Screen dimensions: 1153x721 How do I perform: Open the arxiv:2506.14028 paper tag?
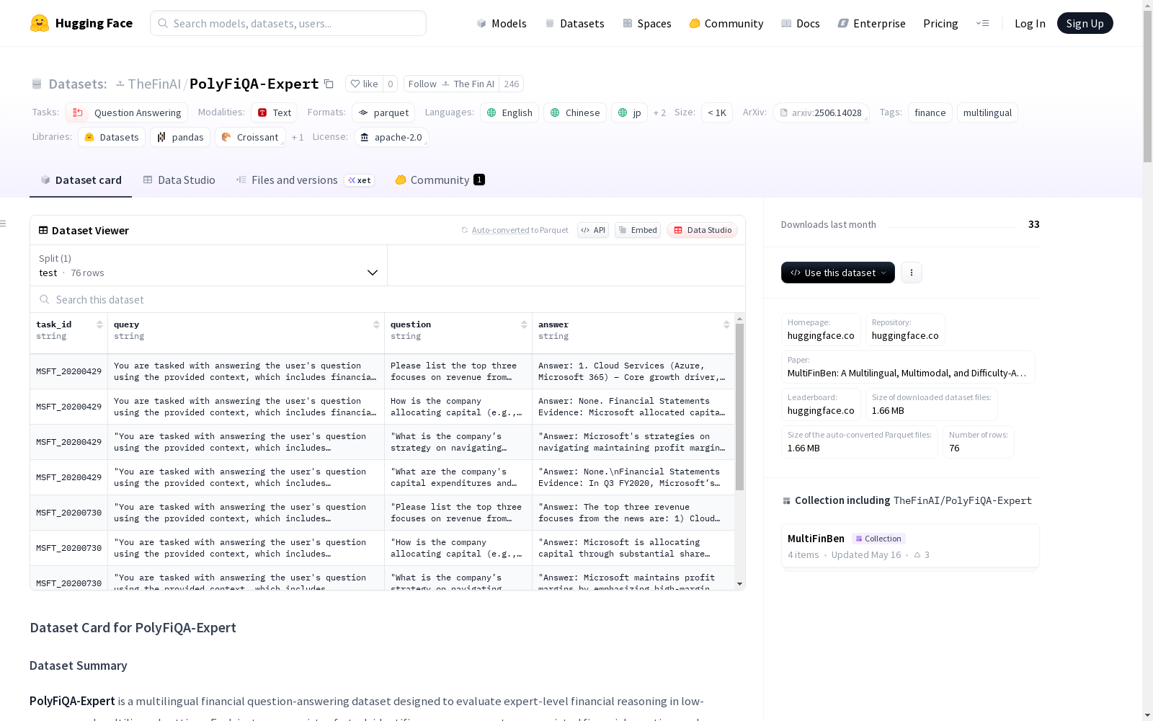(x=821, y=112)
